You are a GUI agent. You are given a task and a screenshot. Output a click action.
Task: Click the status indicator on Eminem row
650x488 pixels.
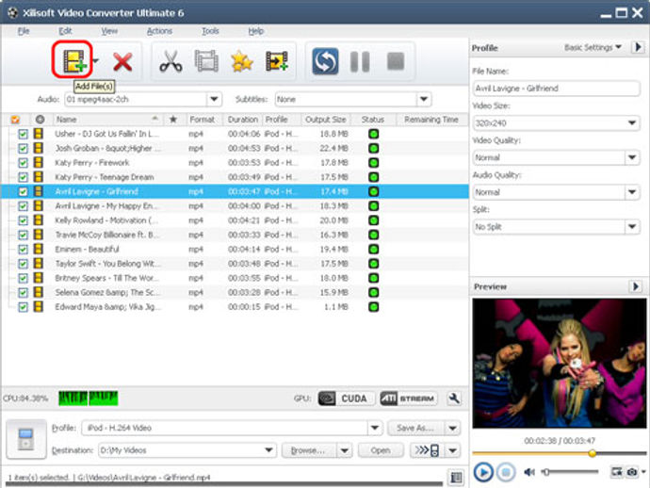(x=373, y=250)
